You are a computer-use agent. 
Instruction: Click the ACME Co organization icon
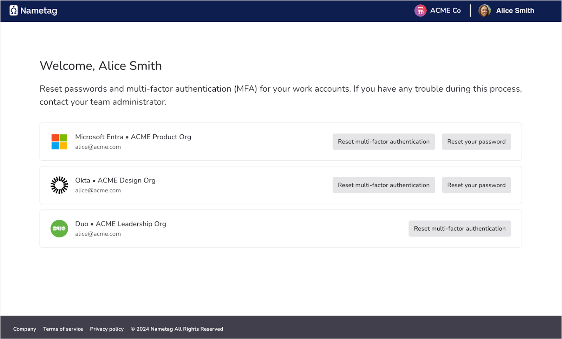click(420, 11)
